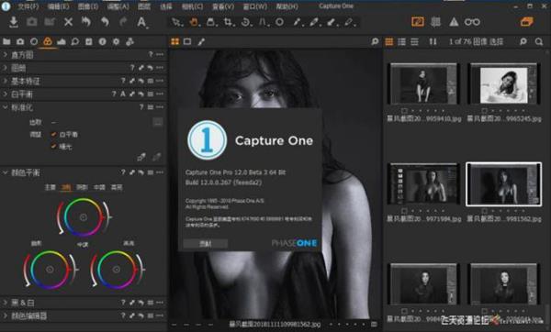
Task: Open the 编辑(E) menu
Action: (58, 6)
